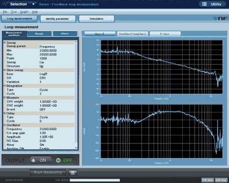Collapse the Sweep section
This screenshot has height=183, width=229.
(5, 42)
